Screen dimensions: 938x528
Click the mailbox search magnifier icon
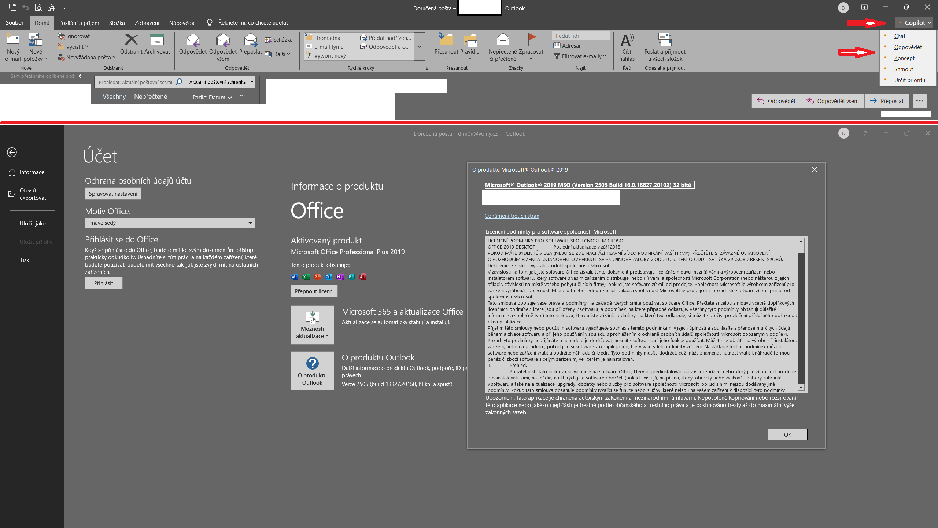(x=179, y=82)
